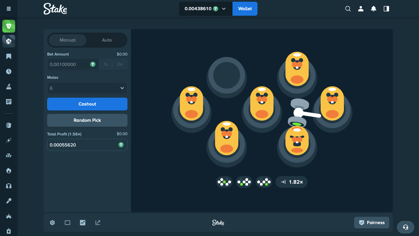The image size is (419, 236).
Task: Double the bet with the 2× button
Action: [120, 64]
